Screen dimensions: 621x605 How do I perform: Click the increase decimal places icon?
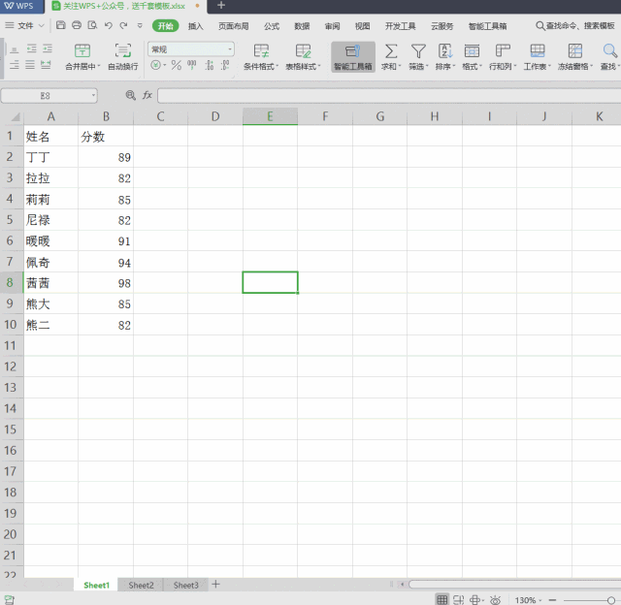(210, 65)
